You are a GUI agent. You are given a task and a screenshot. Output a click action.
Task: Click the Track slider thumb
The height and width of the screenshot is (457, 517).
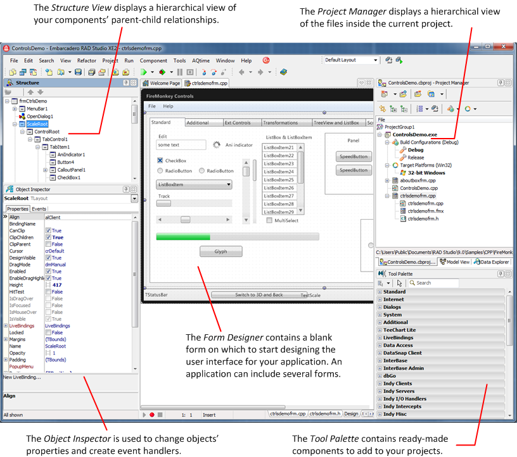click(x=163, y=203)
